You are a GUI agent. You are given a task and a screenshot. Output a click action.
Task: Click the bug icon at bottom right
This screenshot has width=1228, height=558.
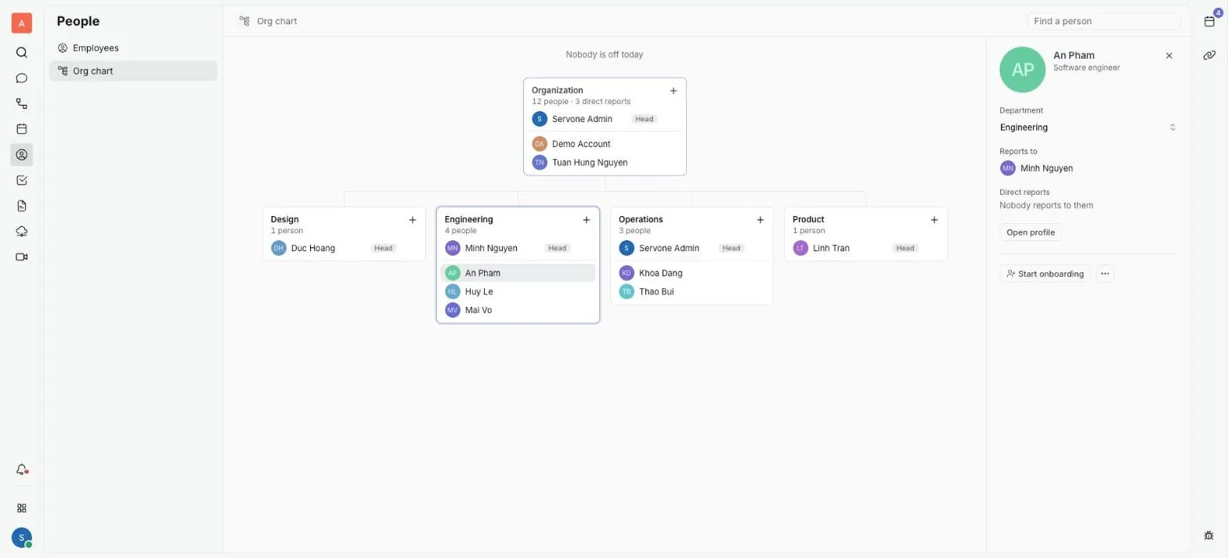click(1209, 535)
